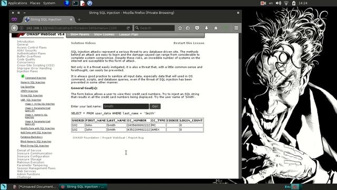Click the Firefox search box

154,28
